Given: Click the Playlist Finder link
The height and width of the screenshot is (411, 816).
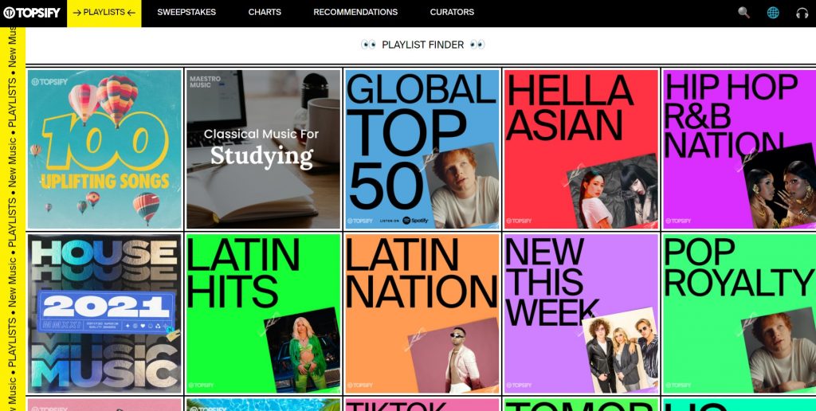Looking at the screenshot, I should pyautogui.click(x=422, y=45).
